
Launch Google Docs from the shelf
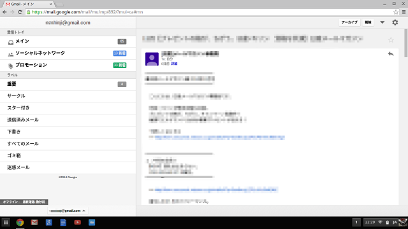[63, 222]
